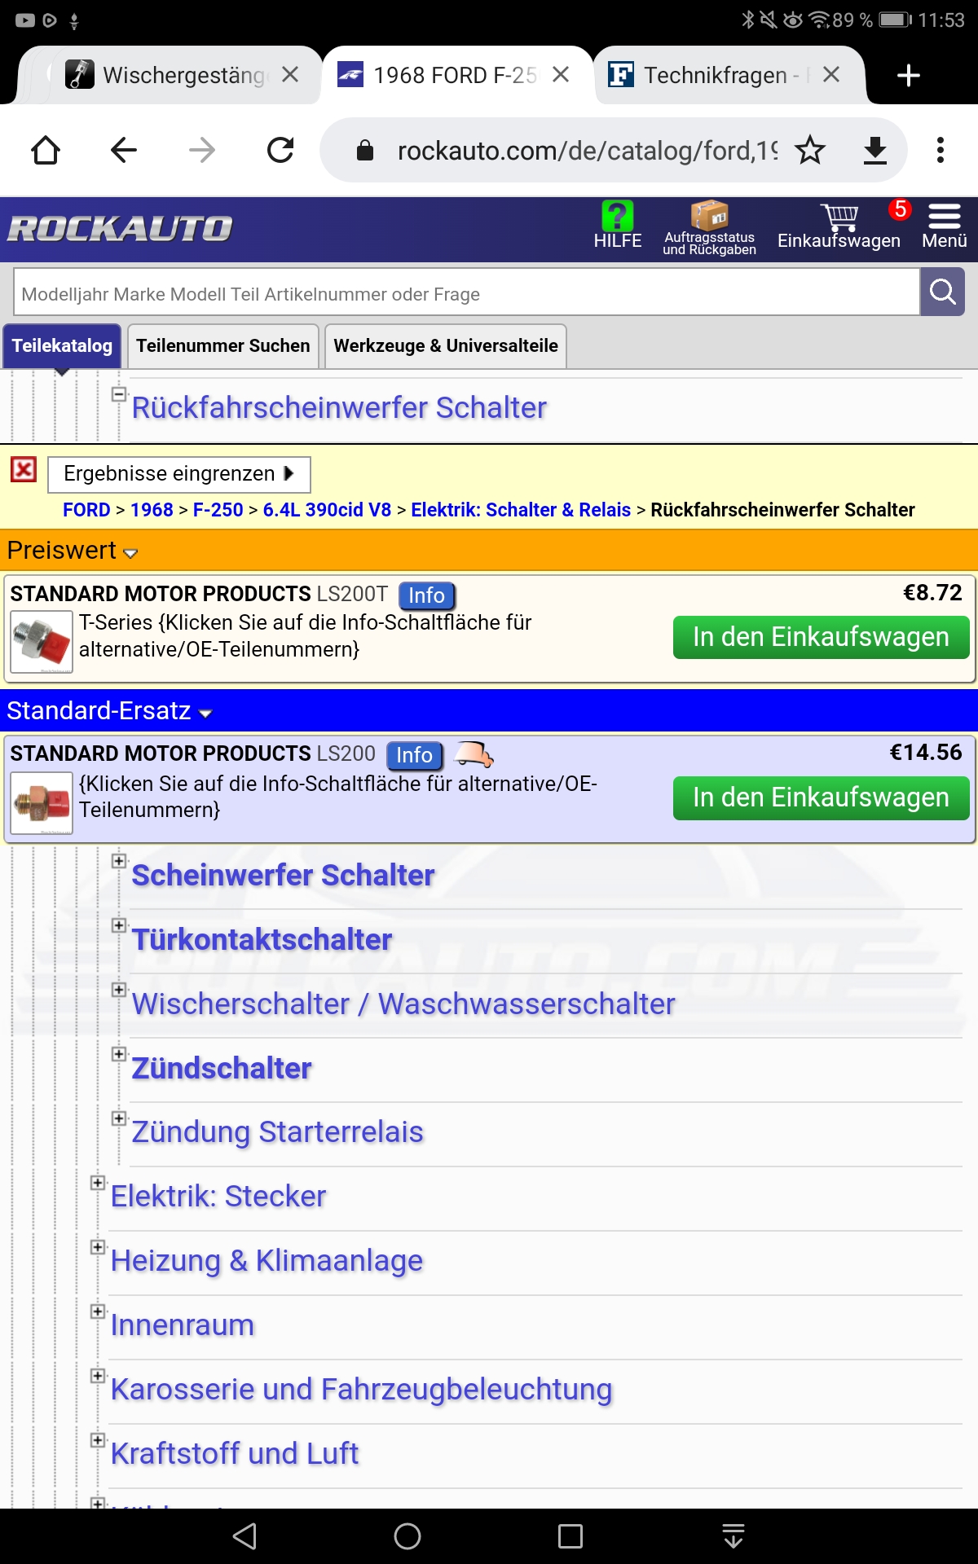978x1564 pixels.
Task: Click F-250 breadcrumb link
Action: coord(218,510)
